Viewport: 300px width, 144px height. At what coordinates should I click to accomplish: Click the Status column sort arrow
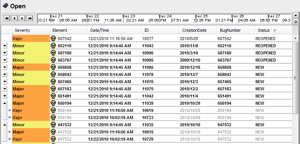coord(275,31)
